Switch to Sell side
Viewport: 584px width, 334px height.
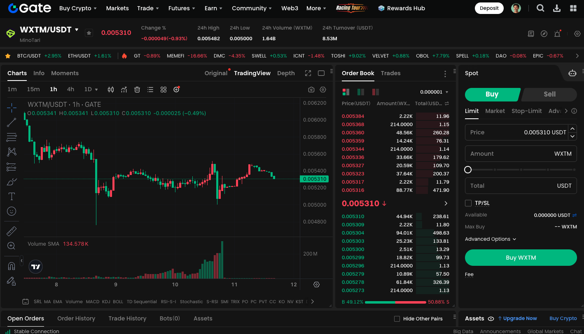[x=549, y=94]
